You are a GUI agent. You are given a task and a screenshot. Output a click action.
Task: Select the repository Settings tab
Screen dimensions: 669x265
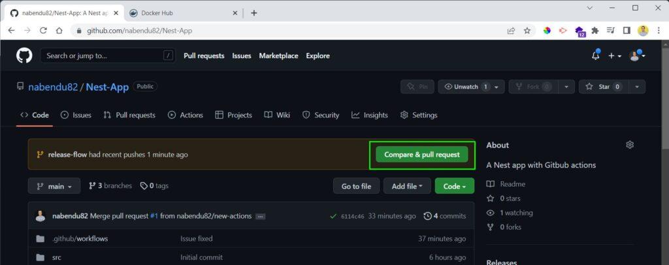419,115
